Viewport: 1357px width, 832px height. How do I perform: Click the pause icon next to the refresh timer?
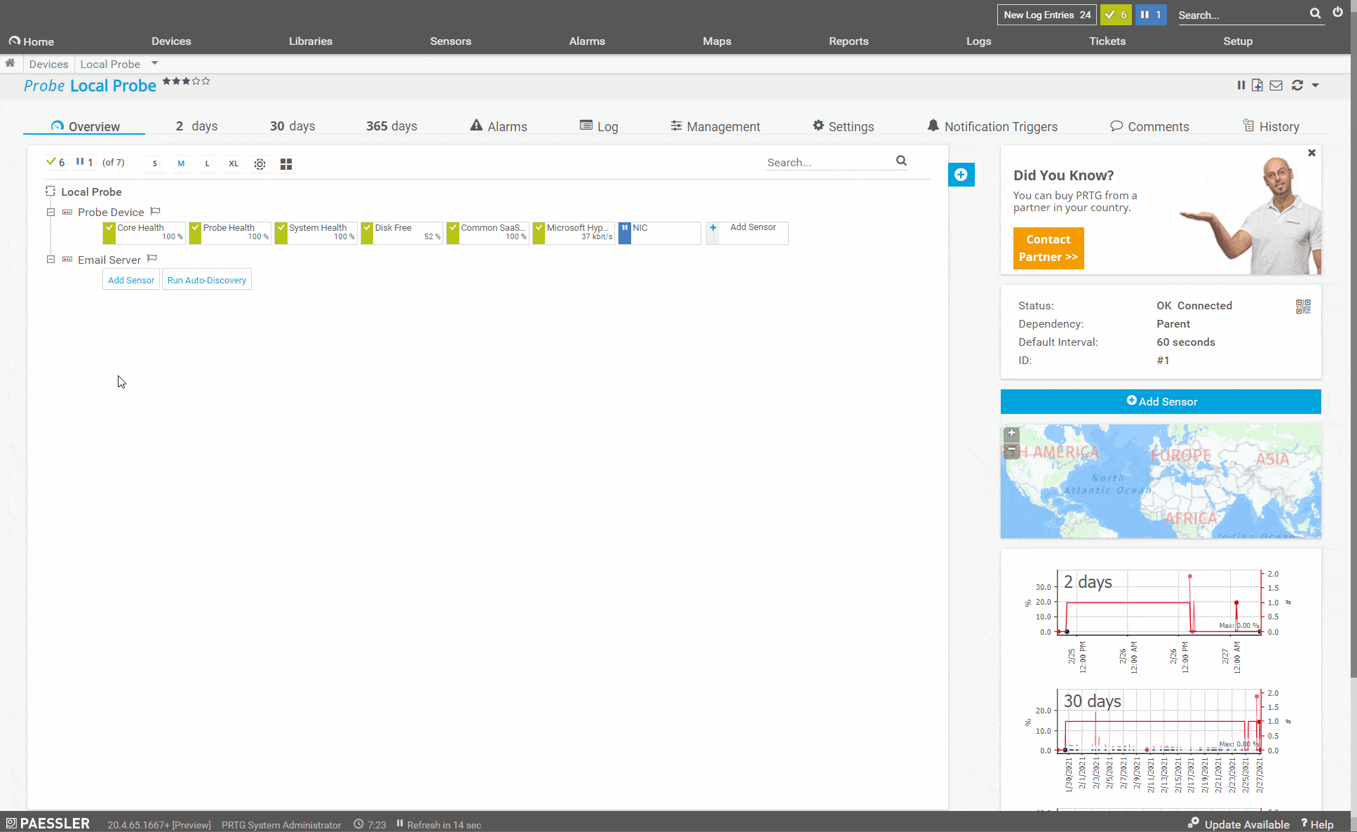point(400,824)
